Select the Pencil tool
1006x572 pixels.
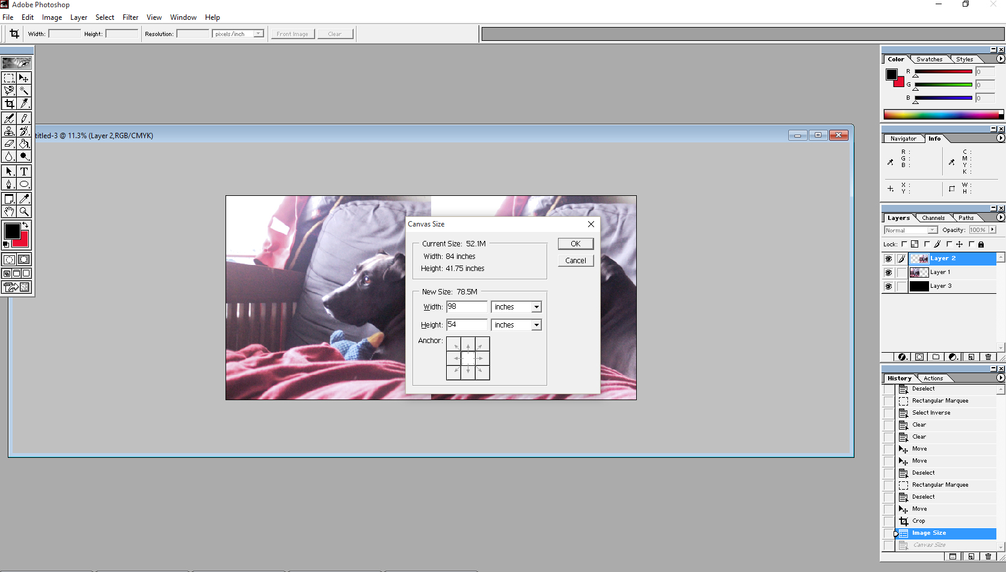24,118
